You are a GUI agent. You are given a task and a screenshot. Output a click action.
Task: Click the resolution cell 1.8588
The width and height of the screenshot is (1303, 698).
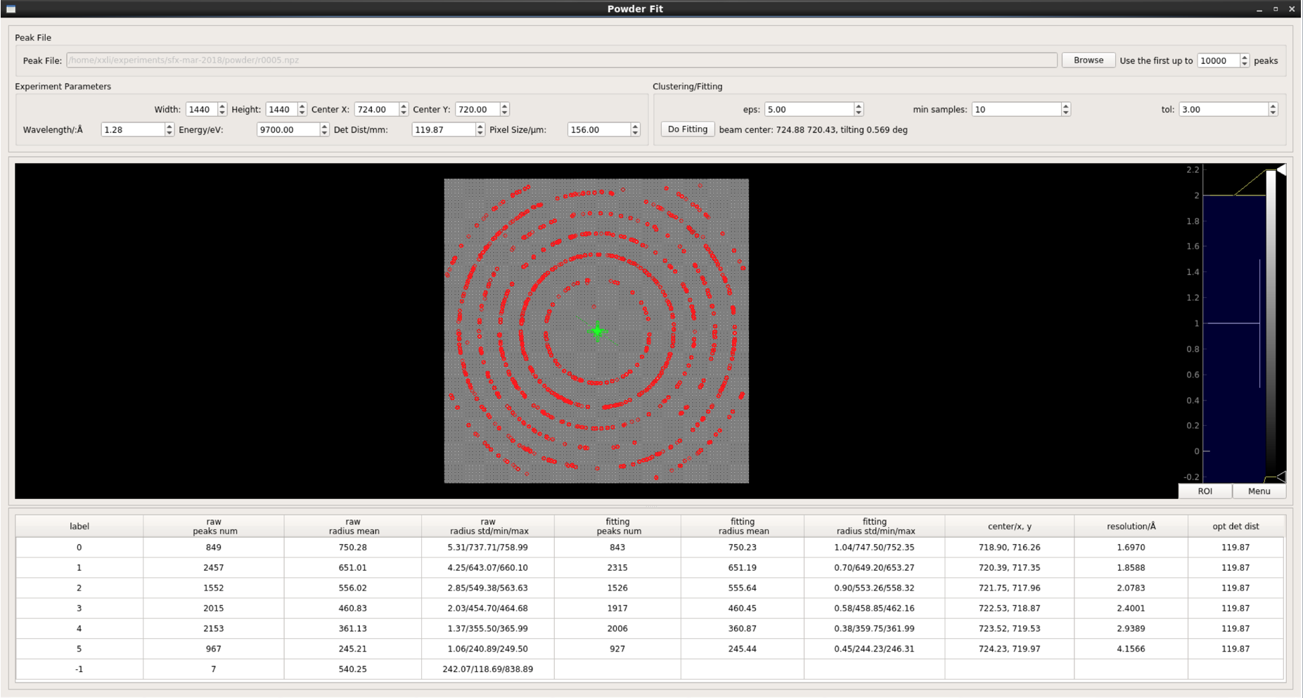tap(1131, 568)
